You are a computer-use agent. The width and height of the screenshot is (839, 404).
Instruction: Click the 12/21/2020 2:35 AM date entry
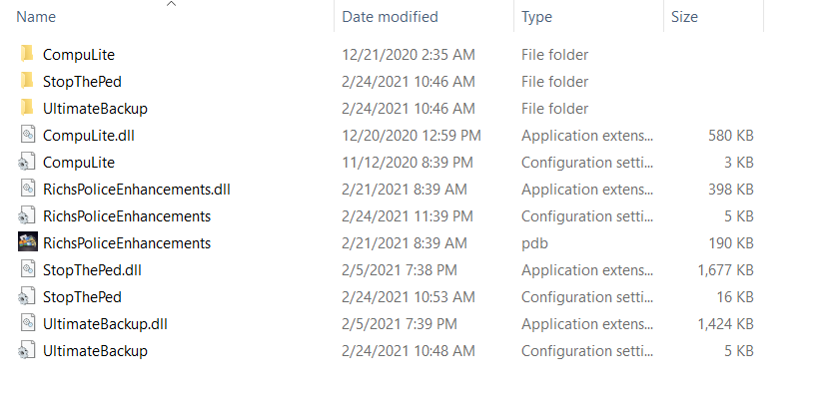pyautogui.click(x=409, y=54)
